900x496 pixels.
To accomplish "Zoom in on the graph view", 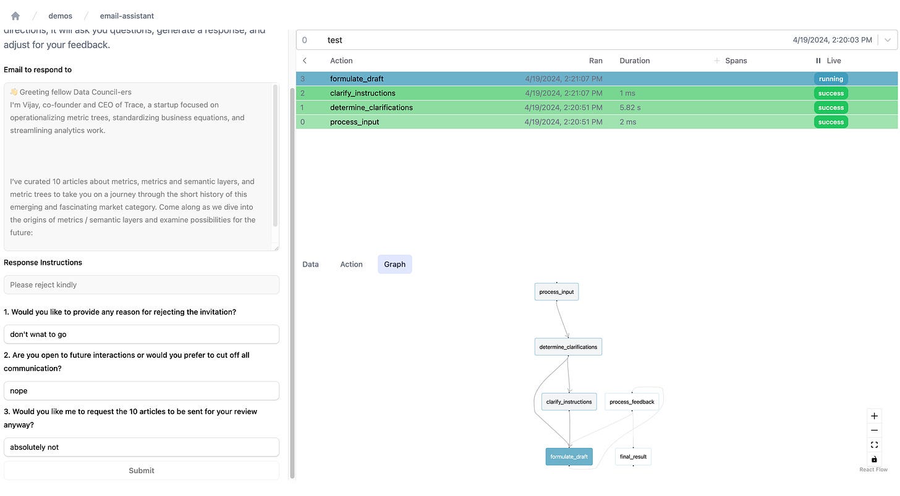I will click(874, 416).
